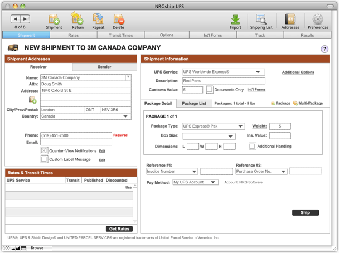
Task: Click Edit link for Custom Label Message
Action: tap(102, 160)
